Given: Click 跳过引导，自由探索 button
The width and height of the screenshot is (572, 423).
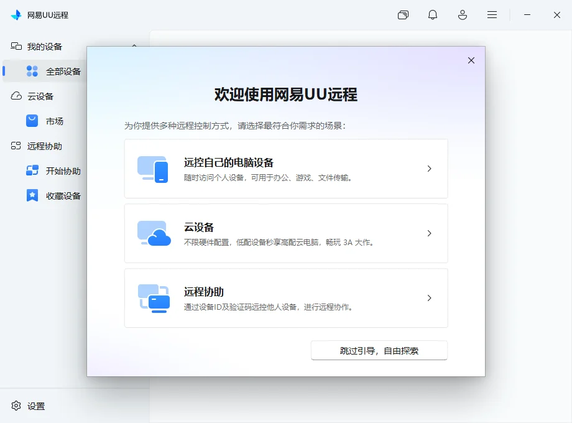Looking at the screenshot, I should [x=379, y=350].
